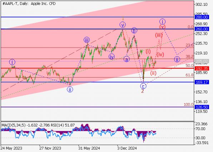Select the blue 280.00 price level tag

click(x=202, y=17)
